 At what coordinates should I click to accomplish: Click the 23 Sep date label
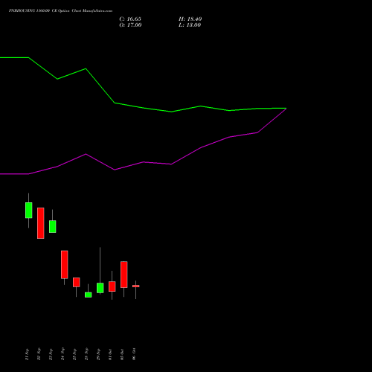click(51, 354)
